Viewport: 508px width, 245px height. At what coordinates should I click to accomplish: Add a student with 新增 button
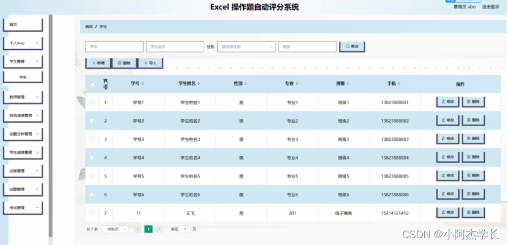tap(98, 63)
